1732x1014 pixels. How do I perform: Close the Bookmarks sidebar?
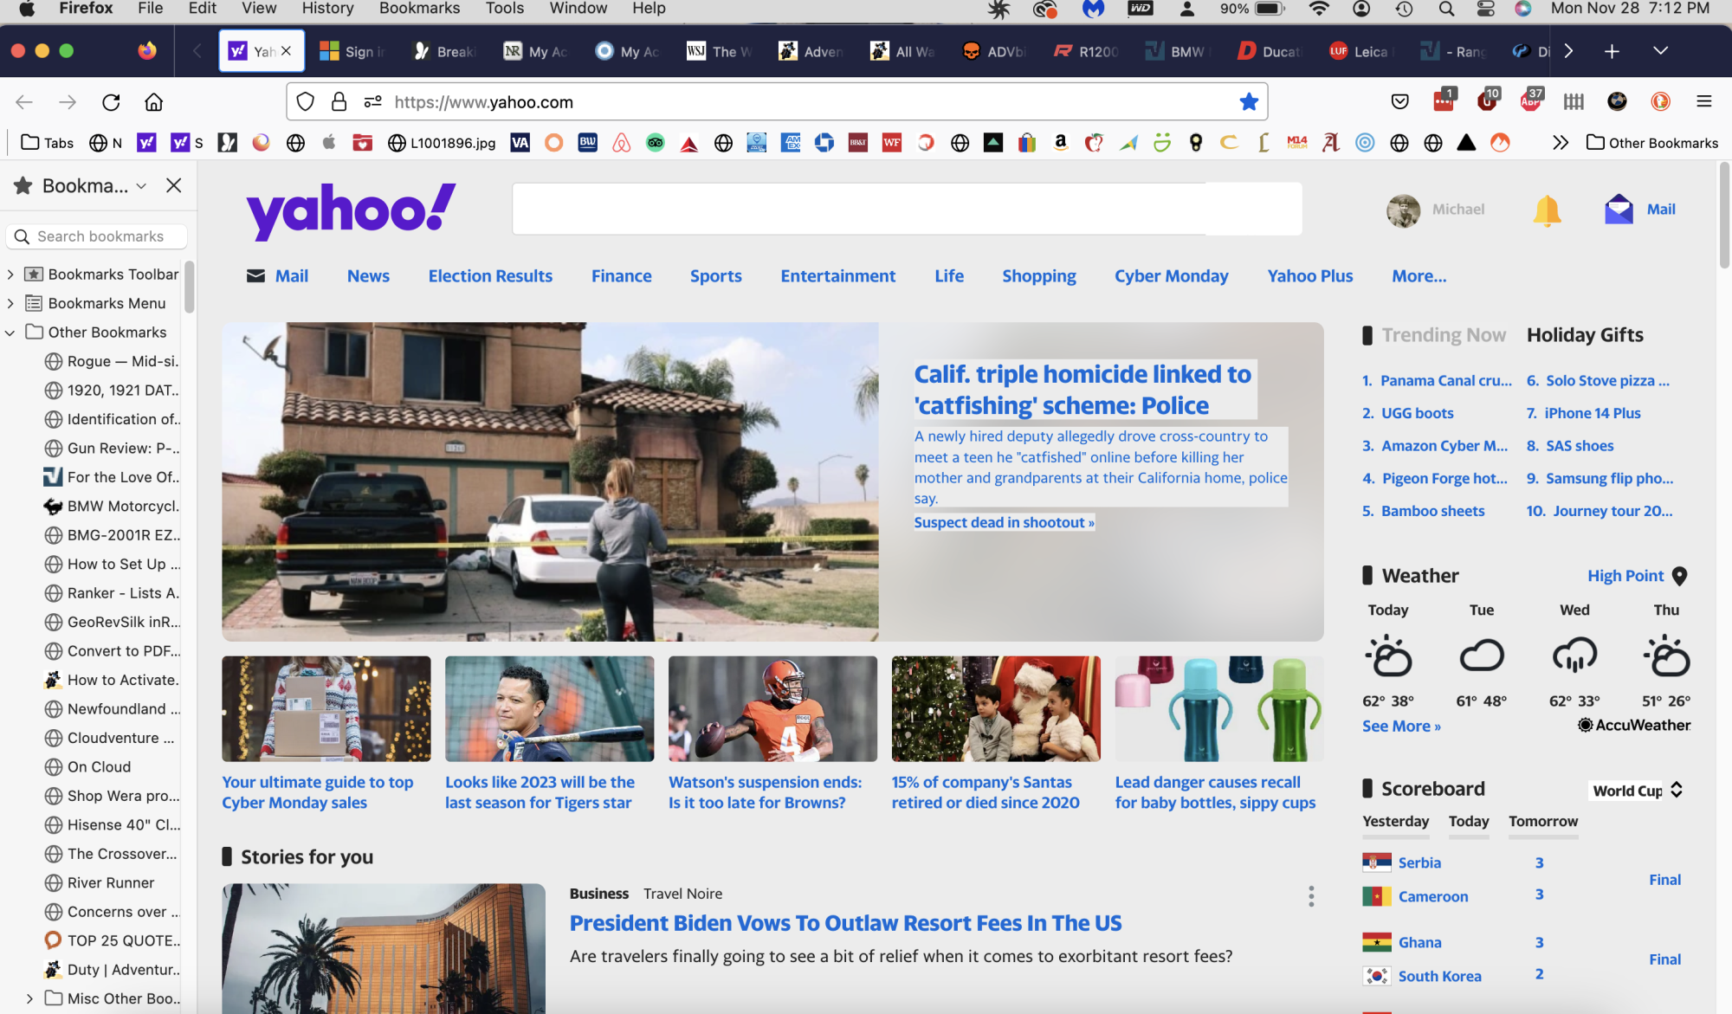[x=173, y=185]
